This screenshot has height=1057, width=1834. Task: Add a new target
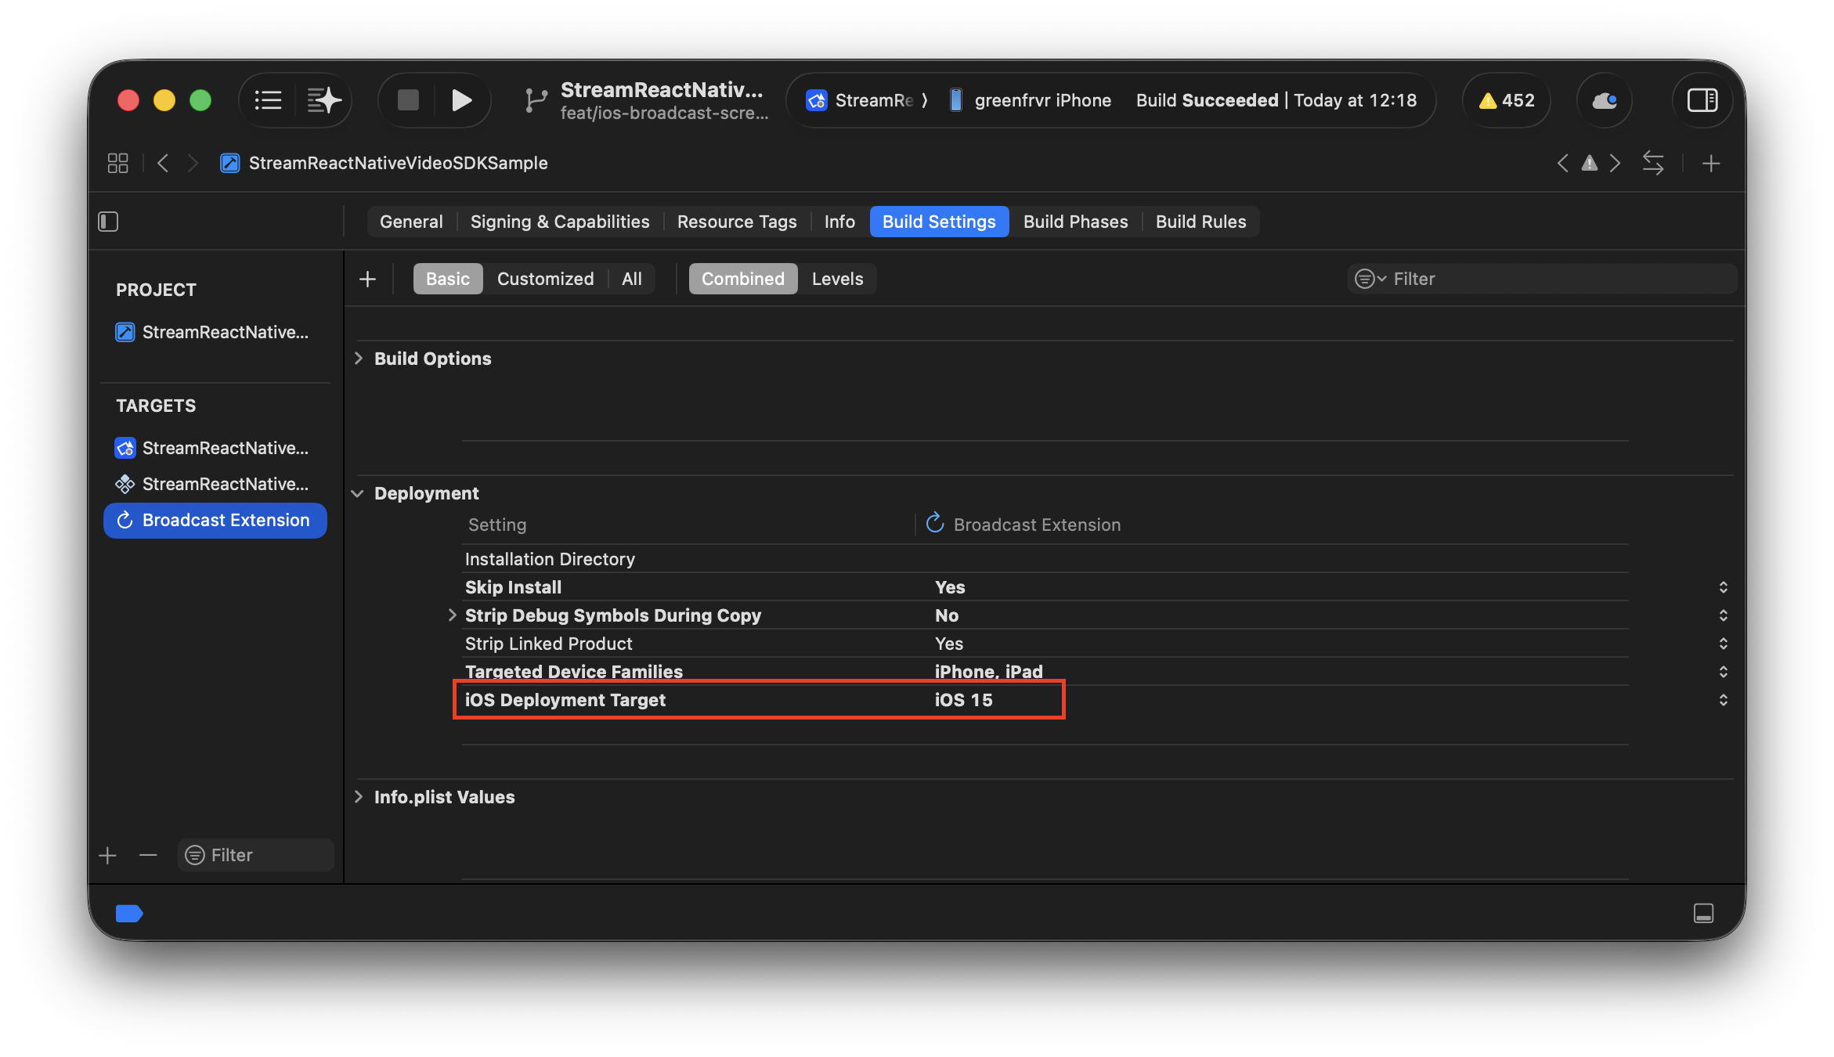click(x=108, y=855)
